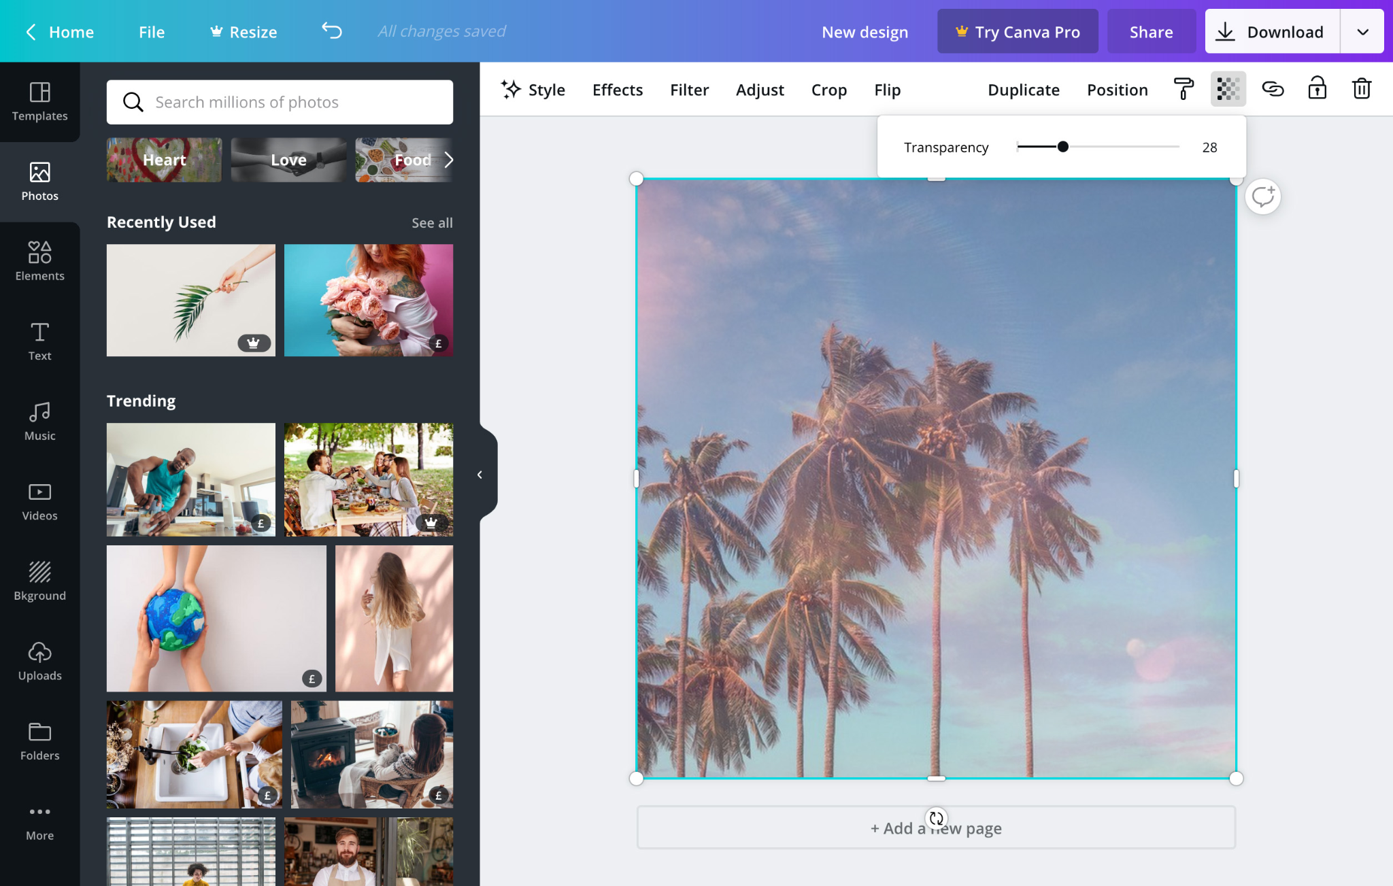The width and height of the screenshot is (1393, 886).
Task: Select the Duplicate icon
Action: tap(1022, 89)
